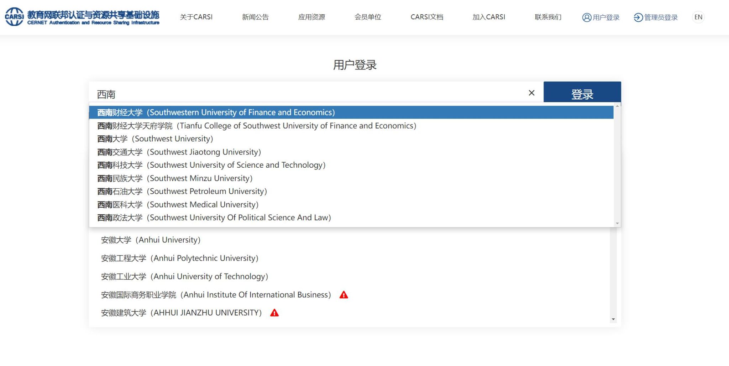
Task: Go to the CARSI文档 menu
Action: pos(427,17)
